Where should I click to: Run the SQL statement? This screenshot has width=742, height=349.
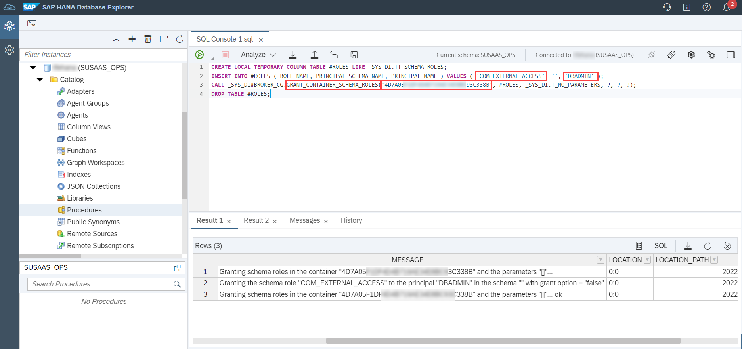coord(199,55)
